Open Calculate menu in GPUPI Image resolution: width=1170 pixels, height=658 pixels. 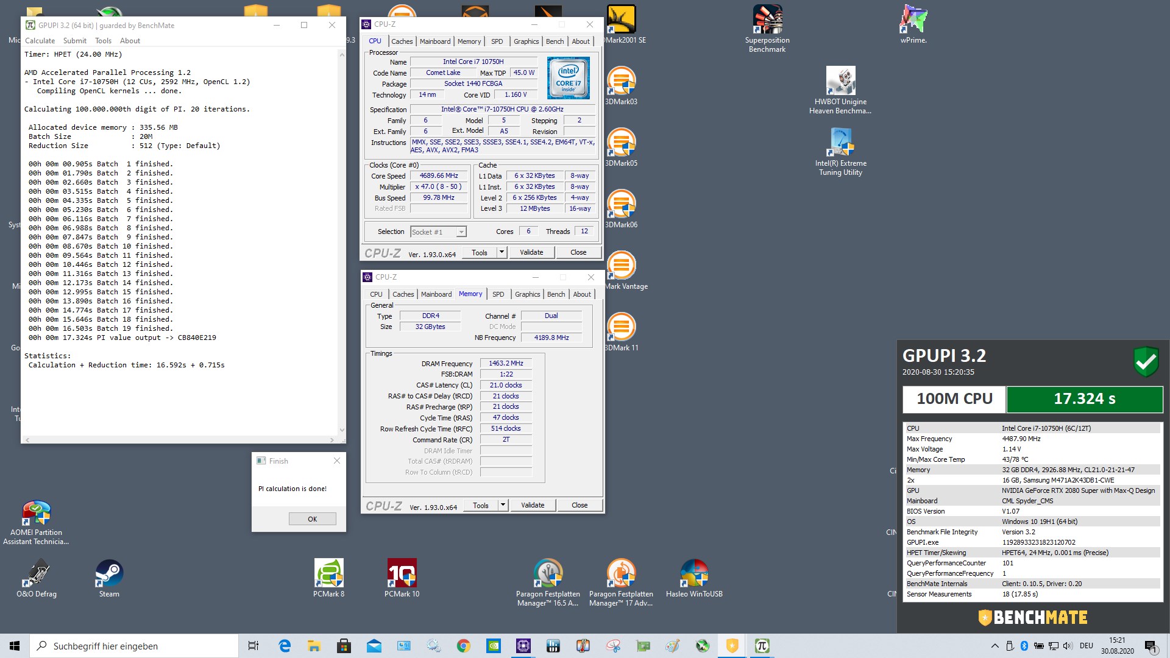click(x=40, y=41)
